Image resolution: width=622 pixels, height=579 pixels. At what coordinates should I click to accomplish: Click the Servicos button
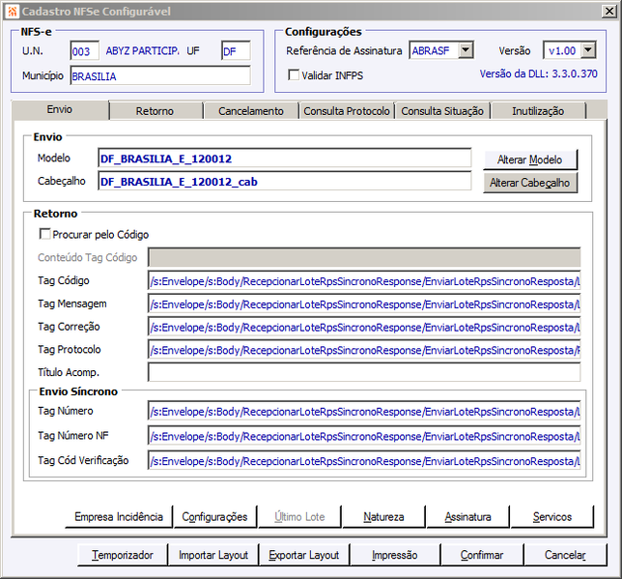[x=552, y=516]
